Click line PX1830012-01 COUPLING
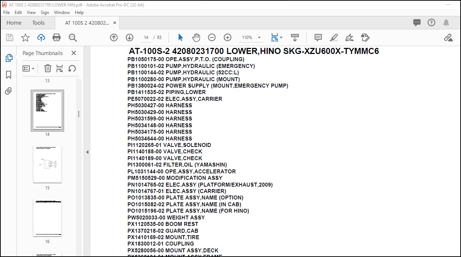Image resolution: width=461 pixels, height=257 pixels. pos(161,244)
